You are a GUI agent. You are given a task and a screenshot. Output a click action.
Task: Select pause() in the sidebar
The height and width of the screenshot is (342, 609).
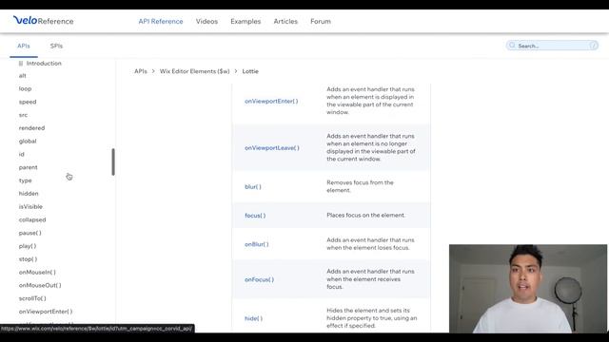[29, 233]
